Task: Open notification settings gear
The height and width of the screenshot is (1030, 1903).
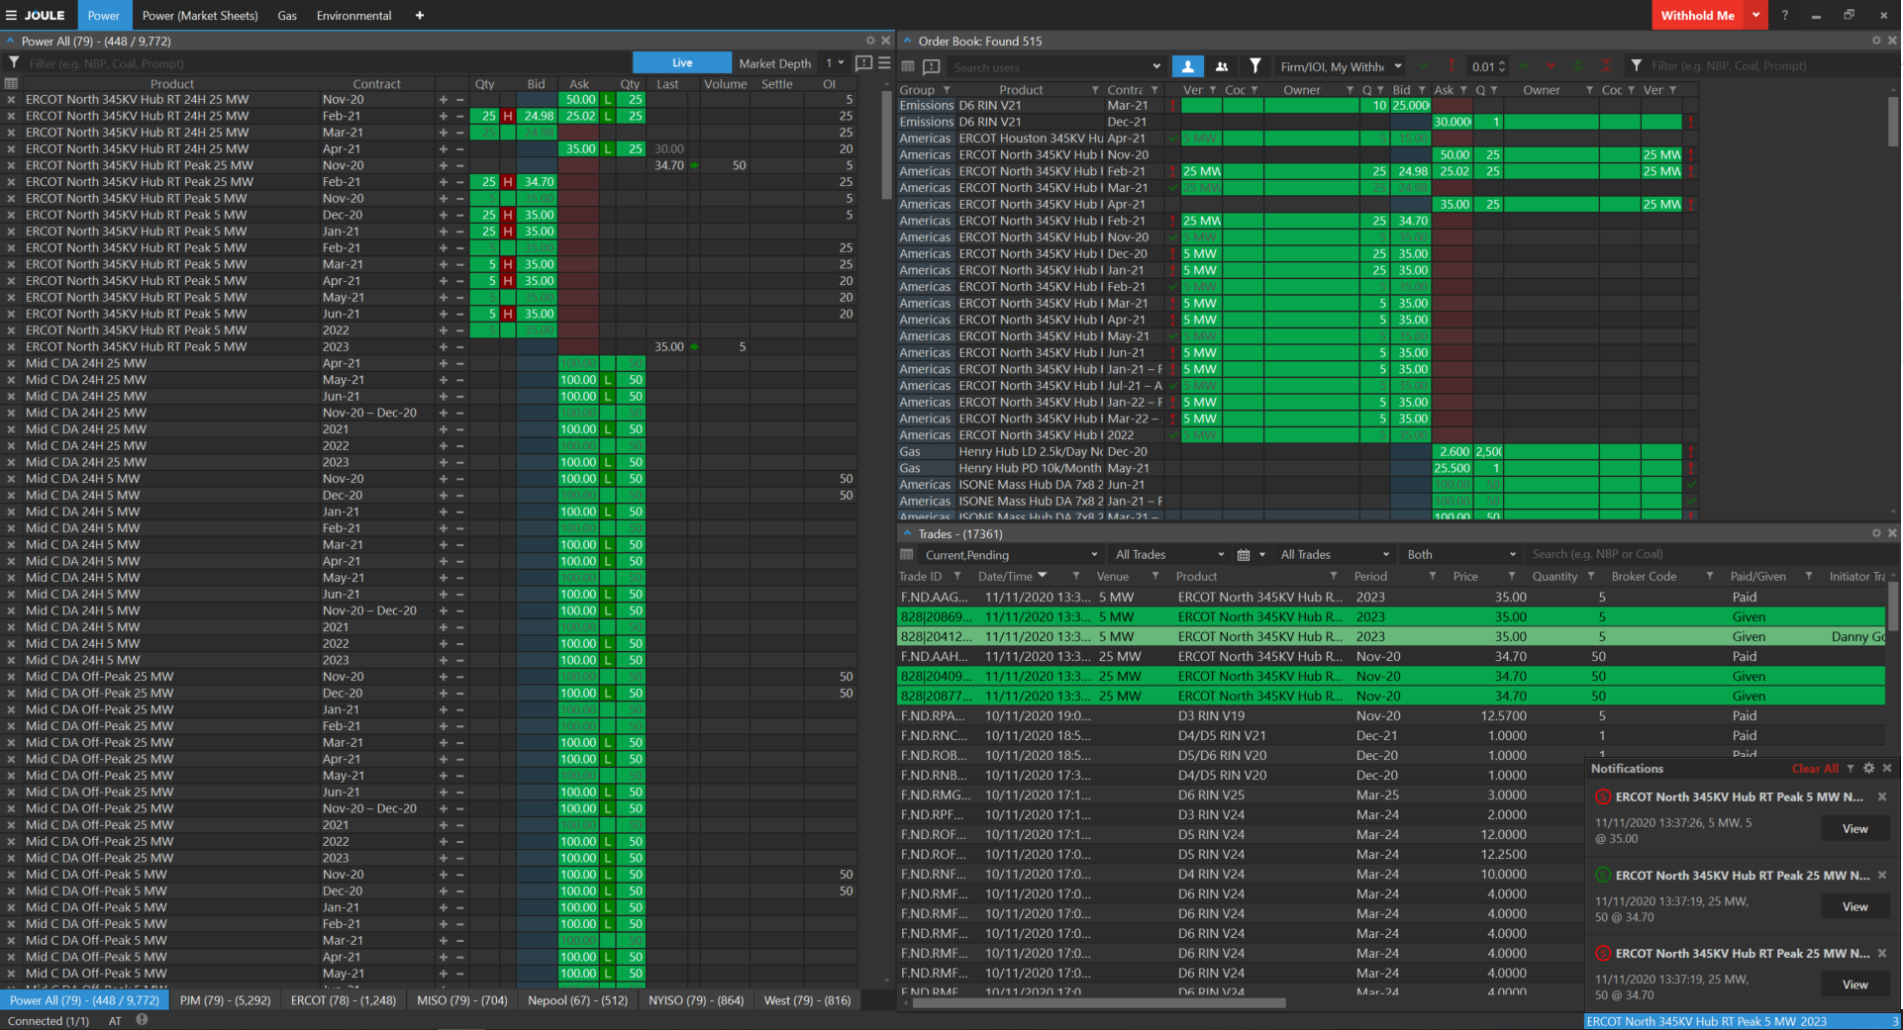Action: point(1869,768)
